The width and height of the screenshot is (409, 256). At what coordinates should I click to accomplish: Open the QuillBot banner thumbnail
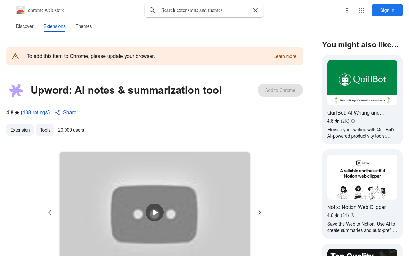[x=362, y=83]
